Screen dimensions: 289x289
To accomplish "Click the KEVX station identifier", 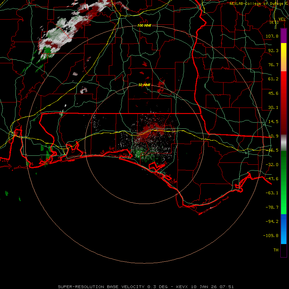I will (182, 287).
